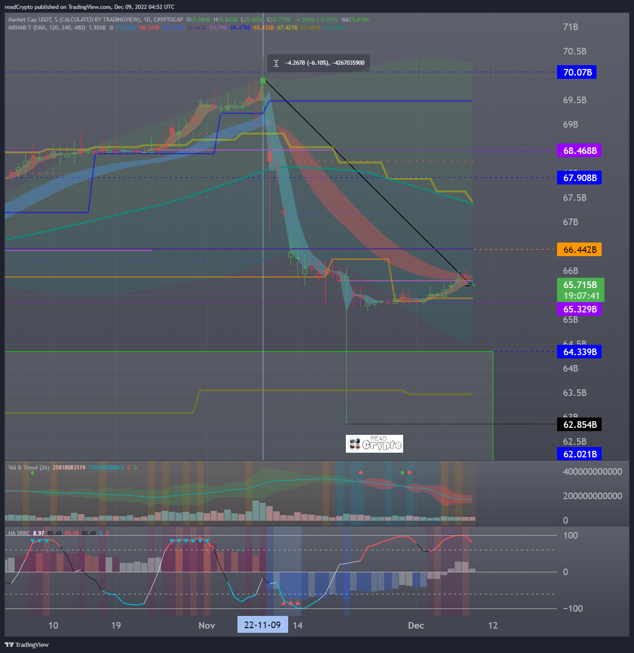Click the 67B tick on the price axis
This screenshot has width=634, height=653.
pyautogui.click(x=570, y=222)
